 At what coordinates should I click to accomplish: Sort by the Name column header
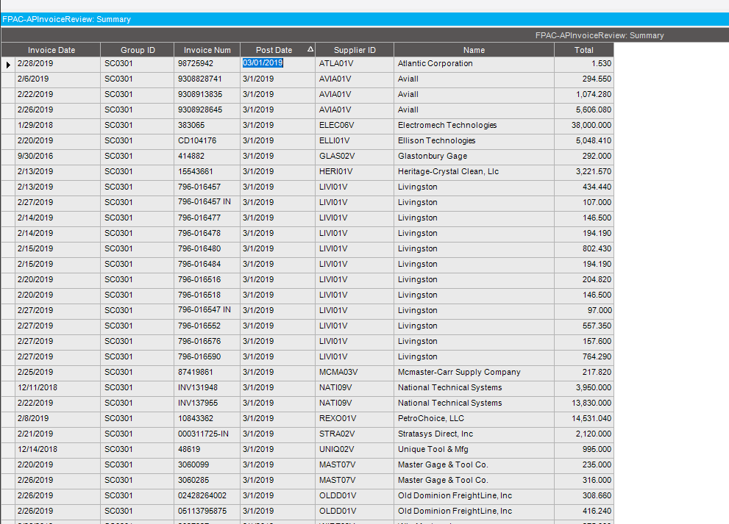click(x=474, y=50)
